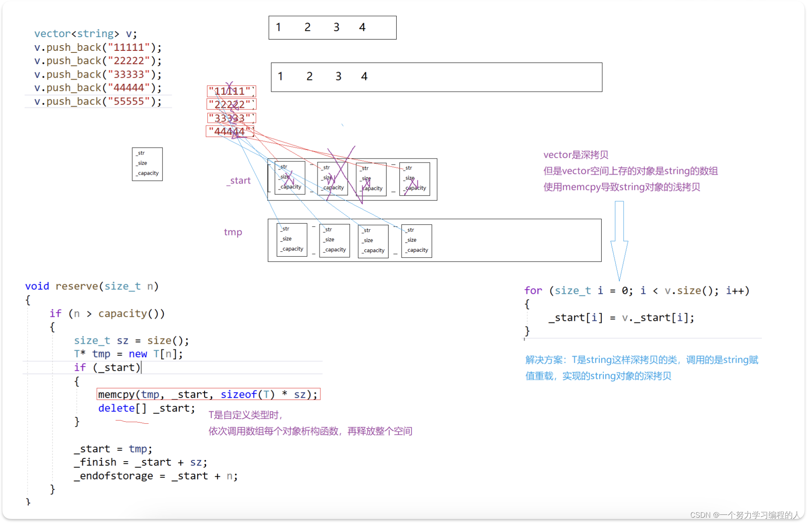The image size is (807, 523).
Task: Click the blue 解决方案 explanation text
Action: [642, 367]
